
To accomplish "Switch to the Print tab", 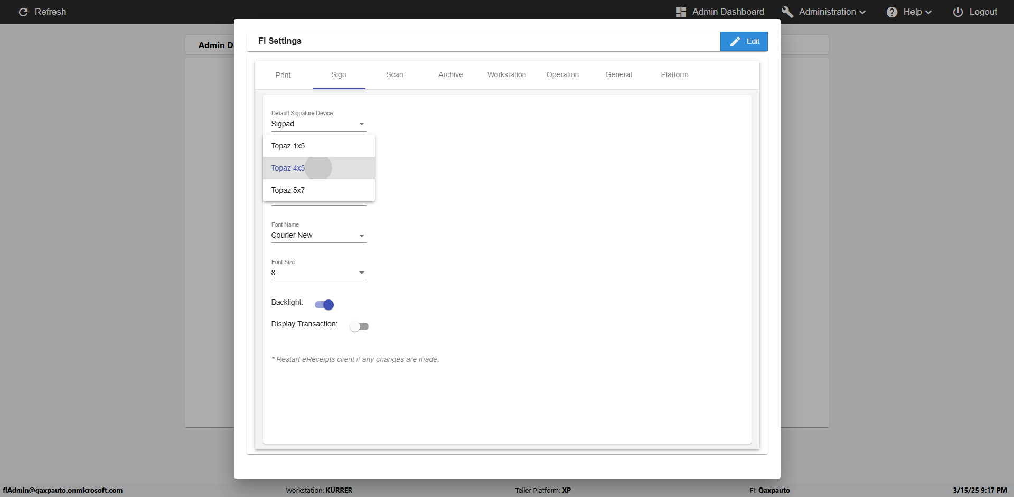I will coord(283,75).
